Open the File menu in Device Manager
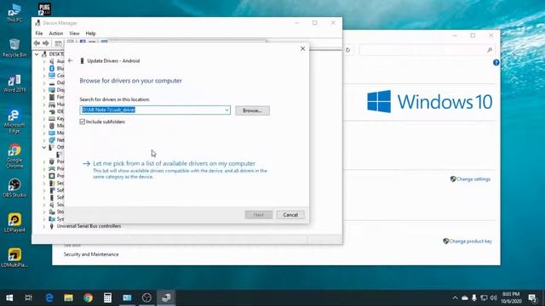 tap(39, 33)
